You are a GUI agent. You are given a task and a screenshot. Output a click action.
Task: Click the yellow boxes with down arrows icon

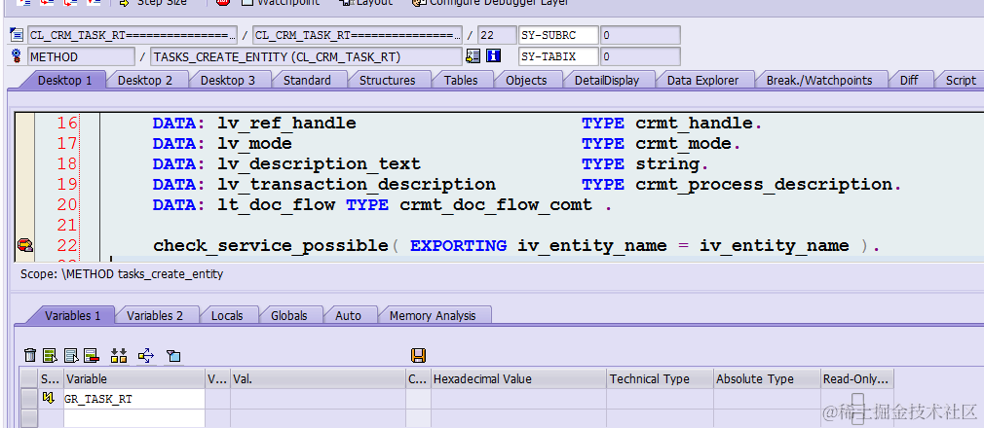coord(119,356)
